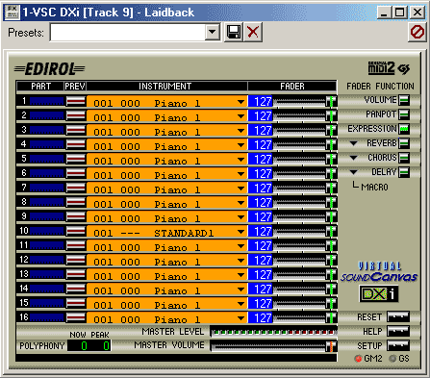Screen dimensions: 430x378
Task: Click part 16 fader slider handle
Action: tap(331, 318)
